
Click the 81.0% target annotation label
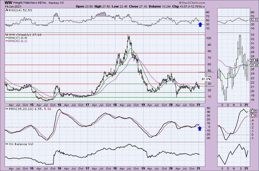click(206, 79)
